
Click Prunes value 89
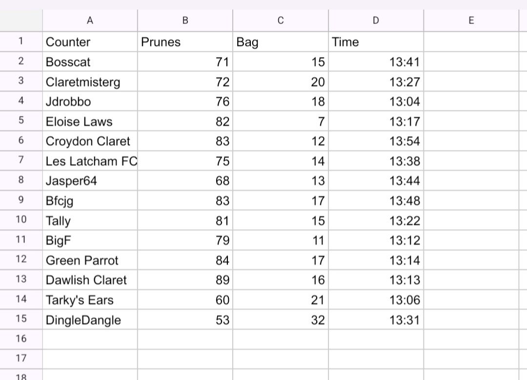185,280
